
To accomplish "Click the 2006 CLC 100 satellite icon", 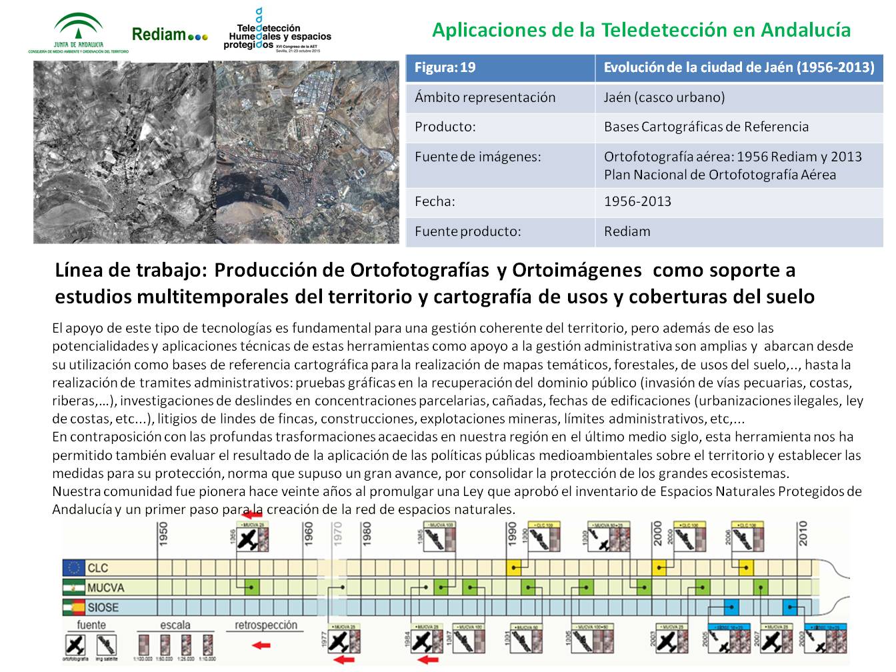I will pyautogui.click(x=747, y=537).
